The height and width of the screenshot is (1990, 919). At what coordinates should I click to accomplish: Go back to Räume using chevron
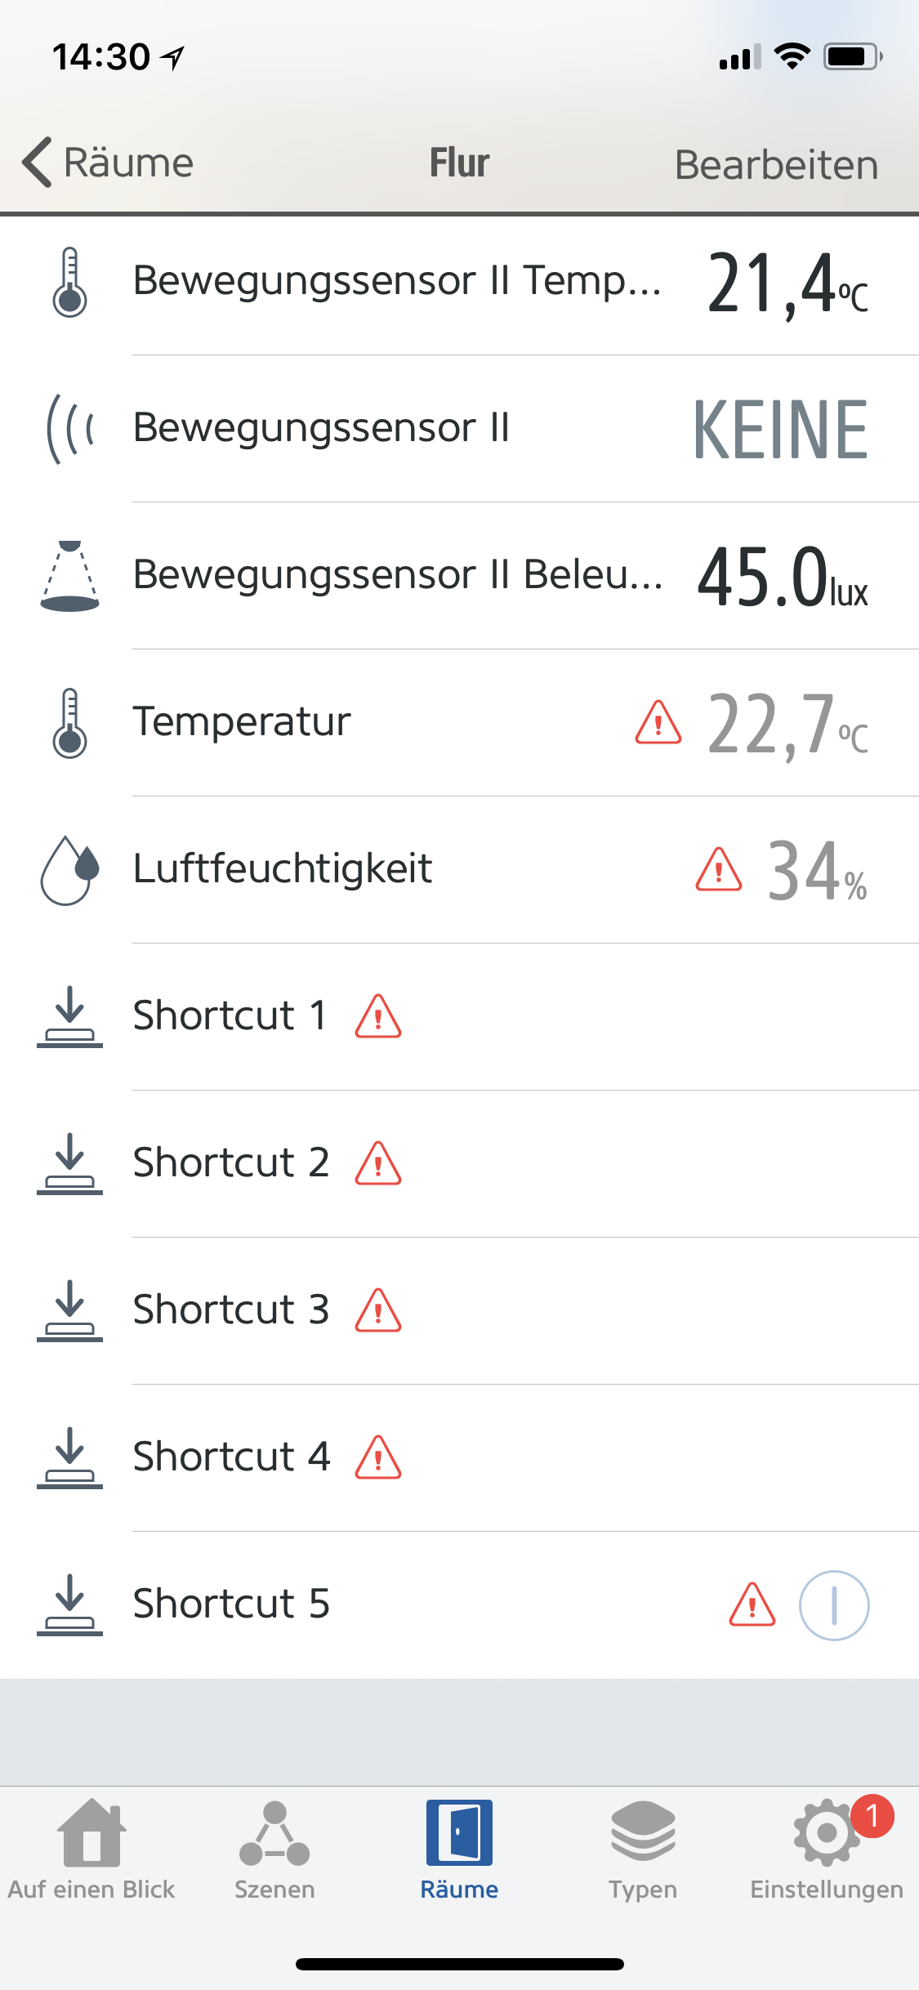(38, 162)
